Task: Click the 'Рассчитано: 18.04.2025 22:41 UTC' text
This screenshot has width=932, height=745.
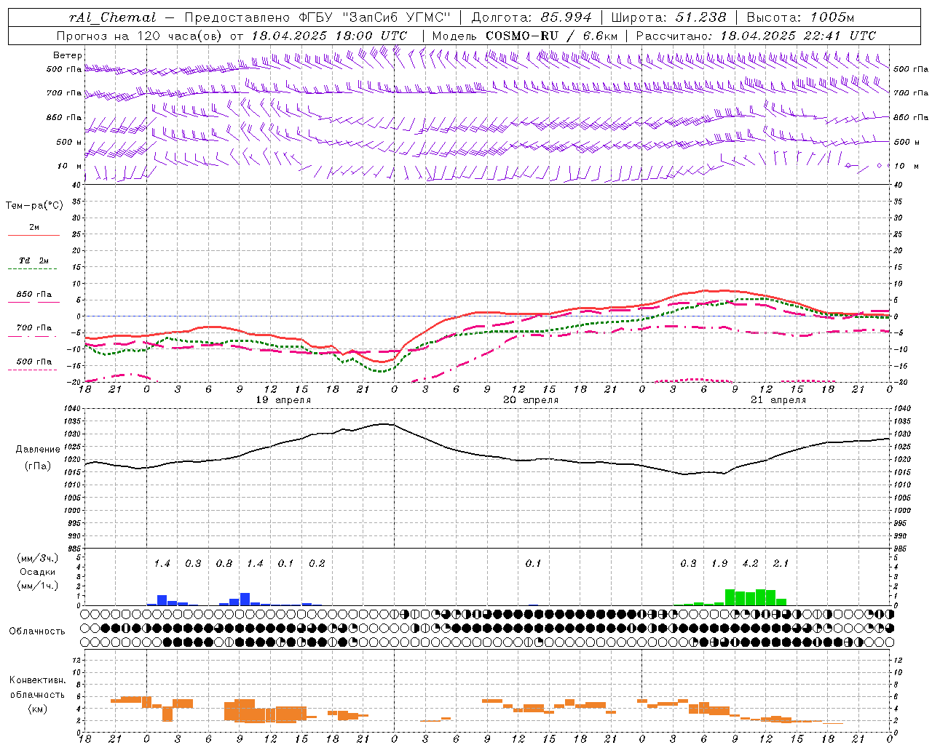Action: (756, 36)
